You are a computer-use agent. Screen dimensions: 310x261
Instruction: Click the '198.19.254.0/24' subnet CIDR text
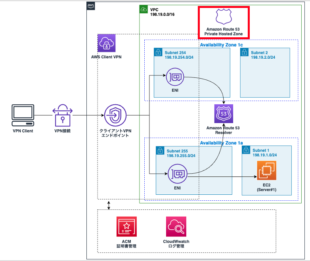tap(179, 58)
